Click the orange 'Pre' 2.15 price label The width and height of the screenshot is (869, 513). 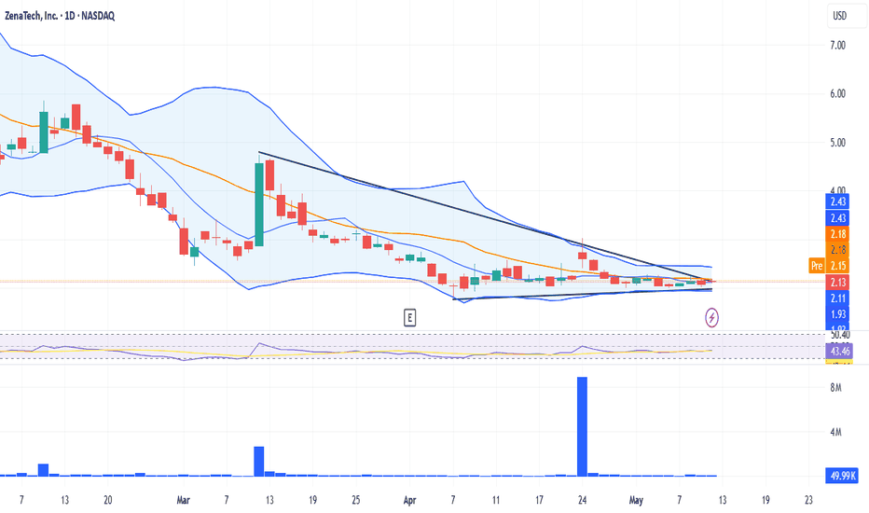click(x=828, y=266)
